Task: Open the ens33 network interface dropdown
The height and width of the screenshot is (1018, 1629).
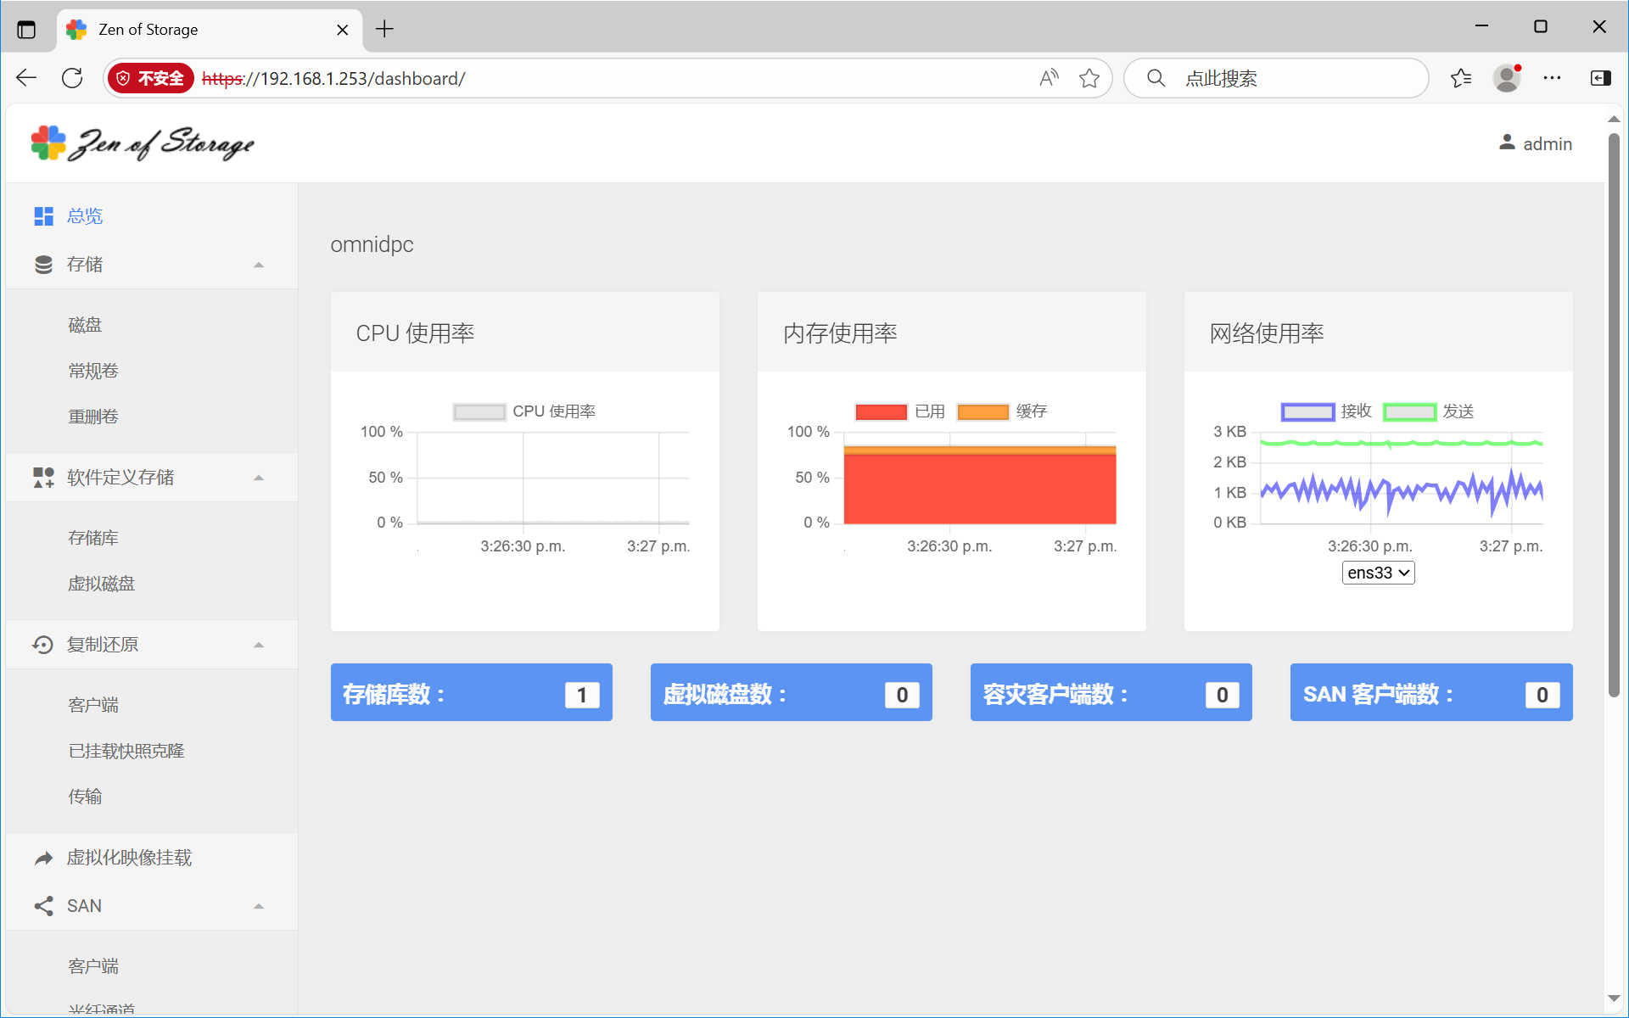Action: coord(1378,573)
